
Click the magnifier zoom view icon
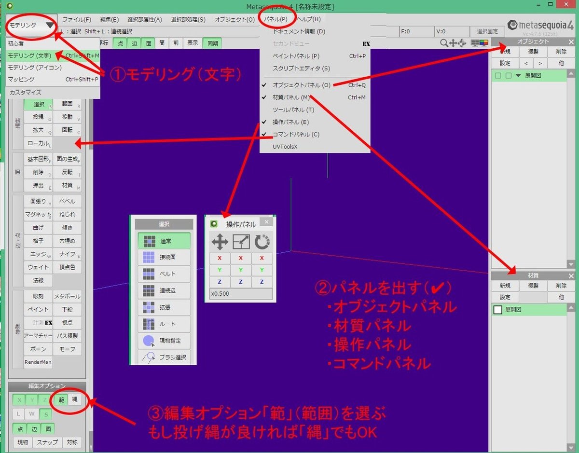tap(444, 43)
